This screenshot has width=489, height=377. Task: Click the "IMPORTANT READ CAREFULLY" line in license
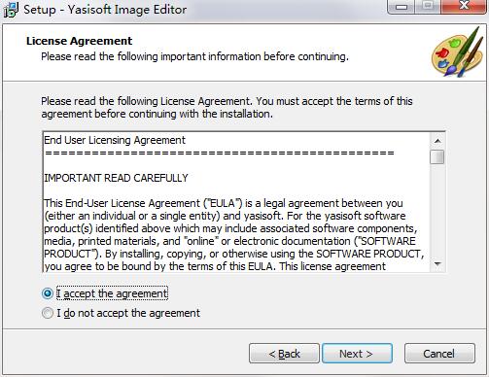116,178
